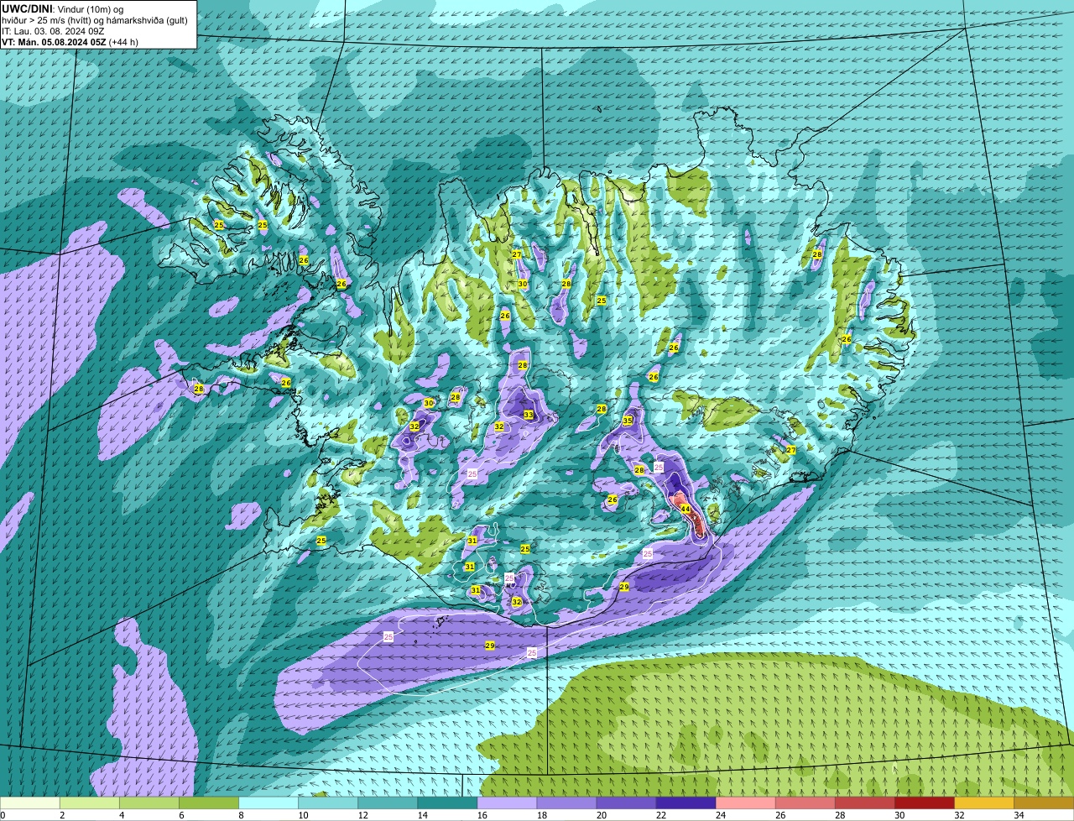Image resolution: width=1074 pixels, height=821 pixels.
Task: Click the 20–22 m/s scale swatch
Action: pyautogui.click(x=627, y=803)
